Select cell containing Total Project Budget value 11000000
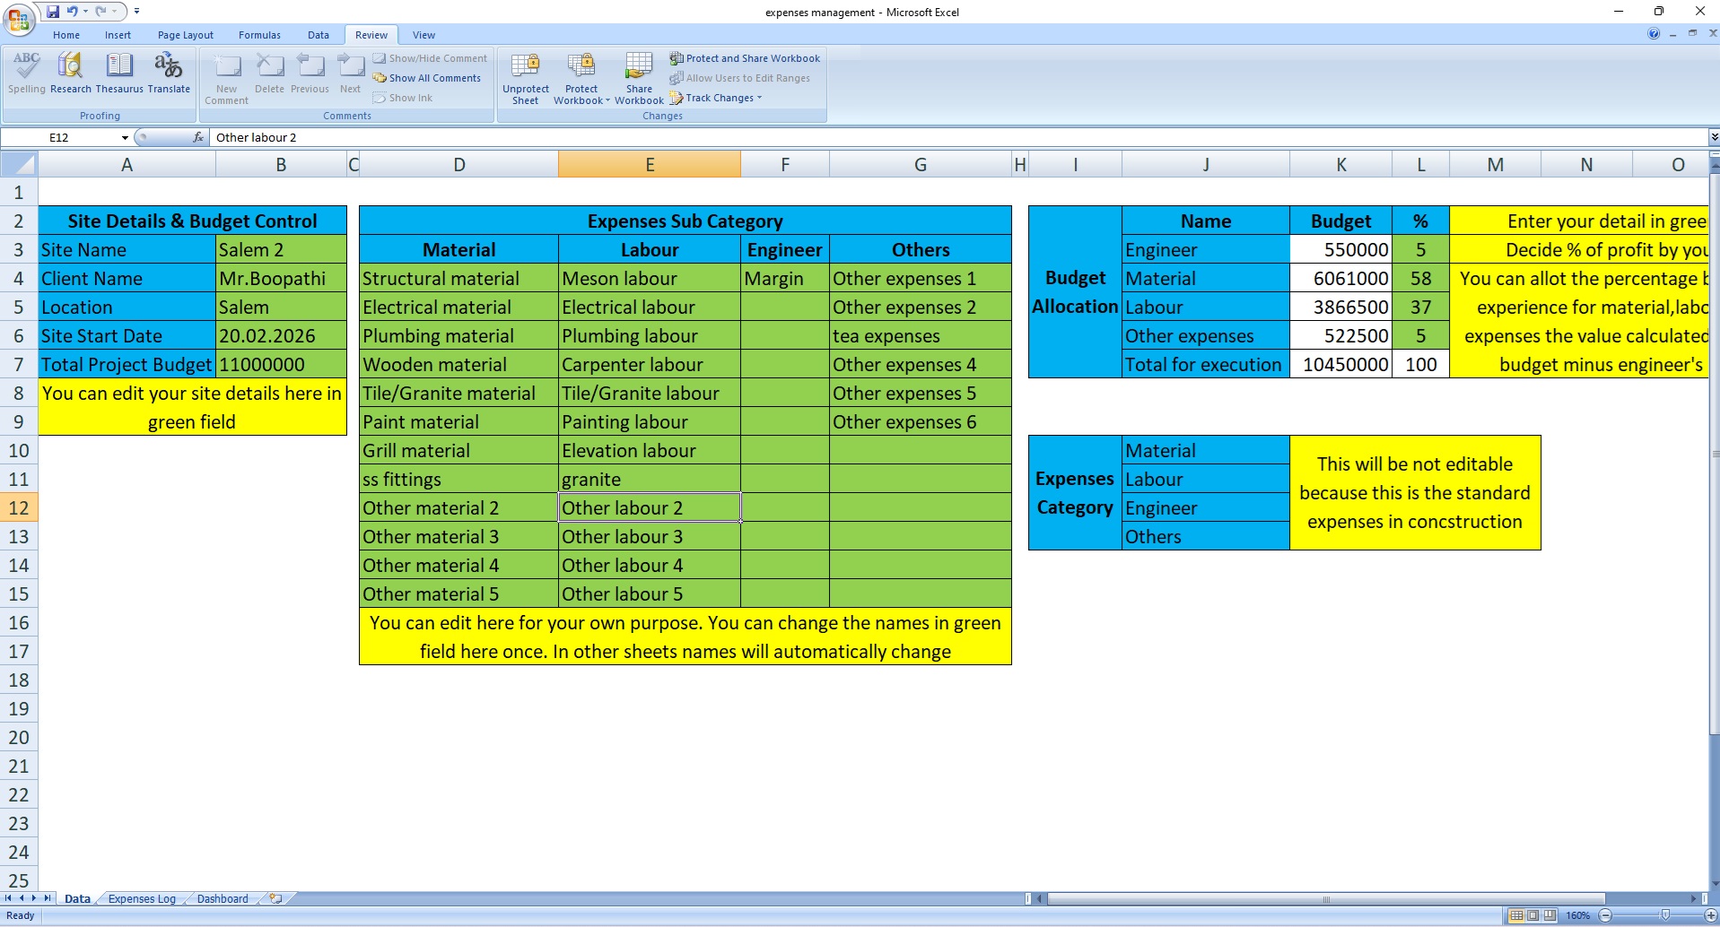 point(281,365)
